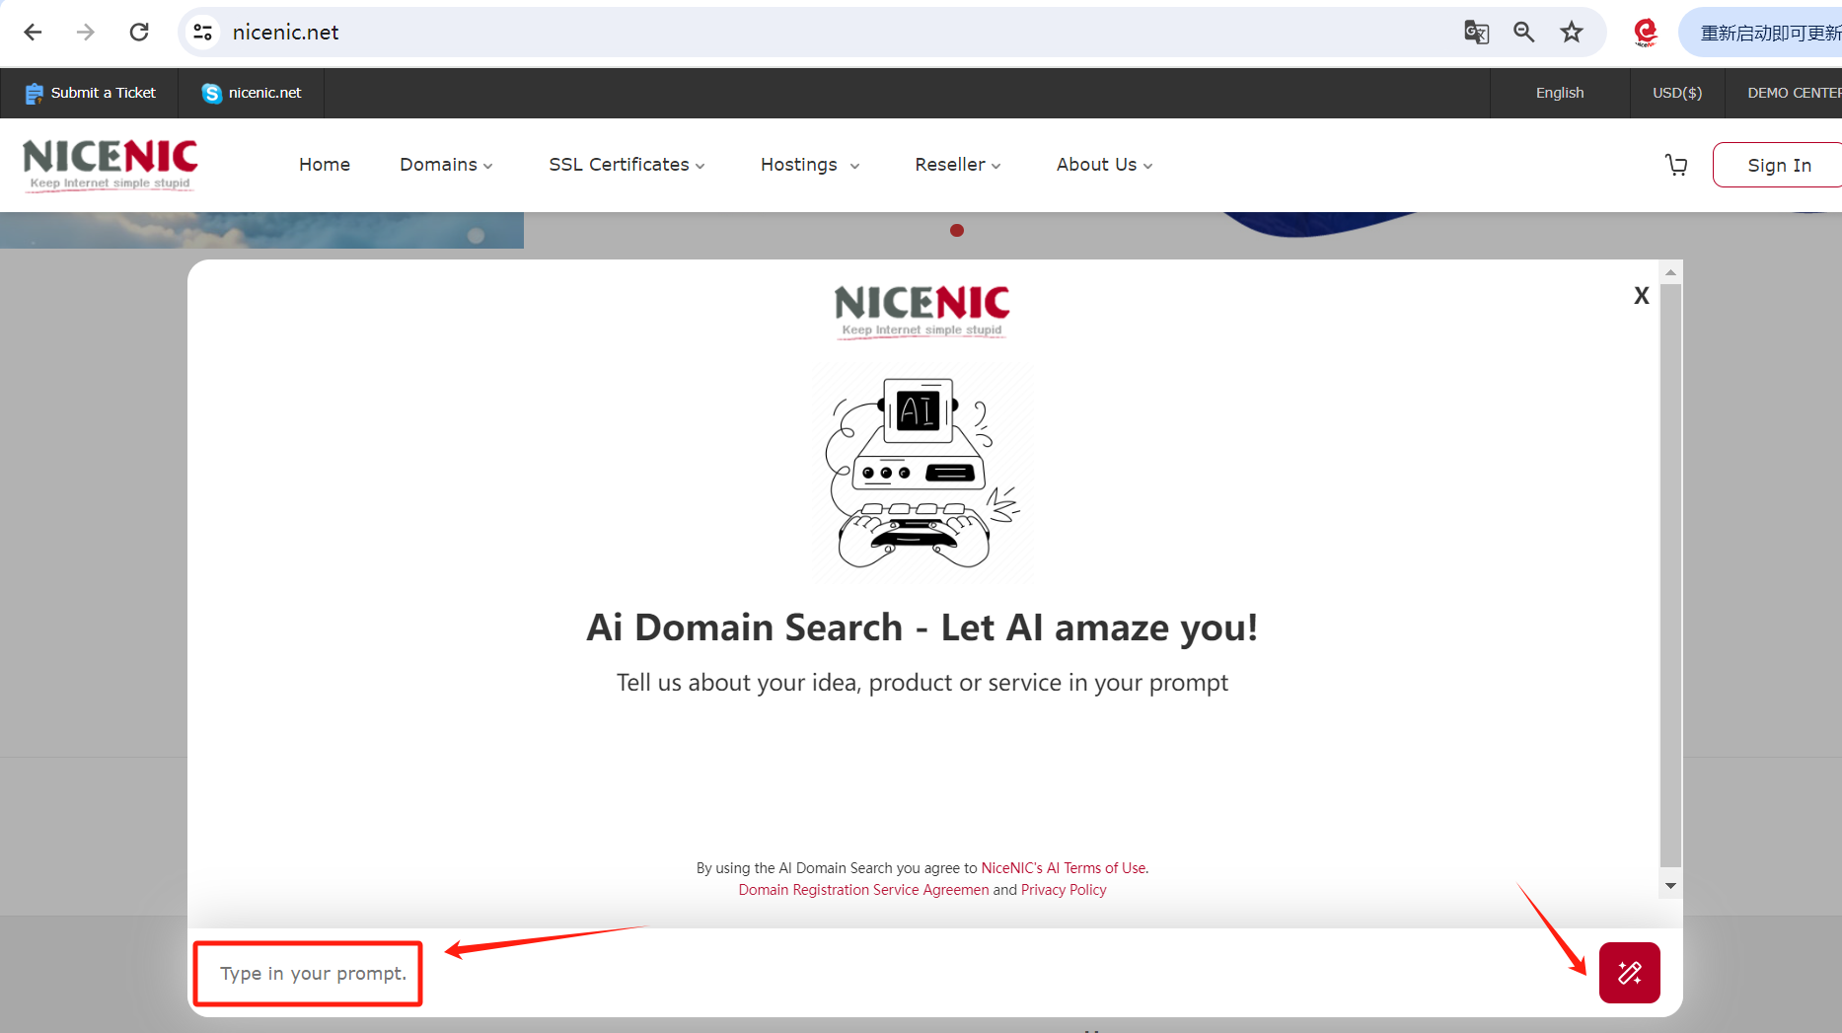Go back with the browser back arrow
Image resolution: width=1842 pixels, height=1033 pixels.
pyautogui.click(x=33, y=33)
